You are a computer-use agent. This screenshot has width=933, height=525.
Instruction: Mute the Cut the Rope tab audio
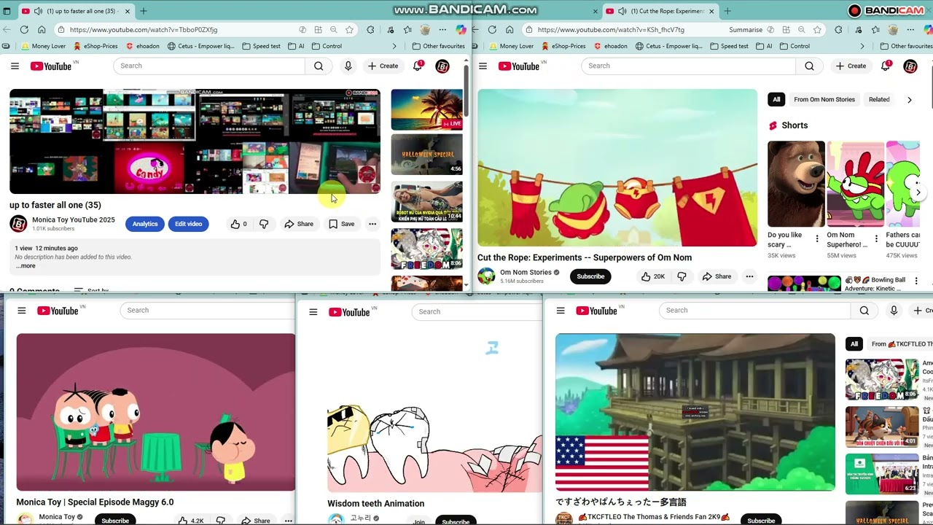click(622, 11)
